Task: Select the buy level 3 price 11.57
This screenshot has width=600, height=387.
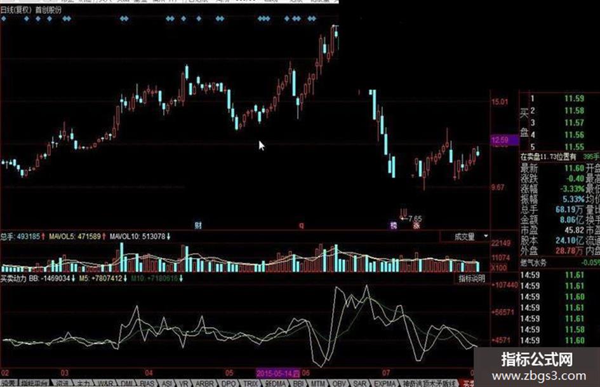Action: pyautogui.click(x=575, y=123)
